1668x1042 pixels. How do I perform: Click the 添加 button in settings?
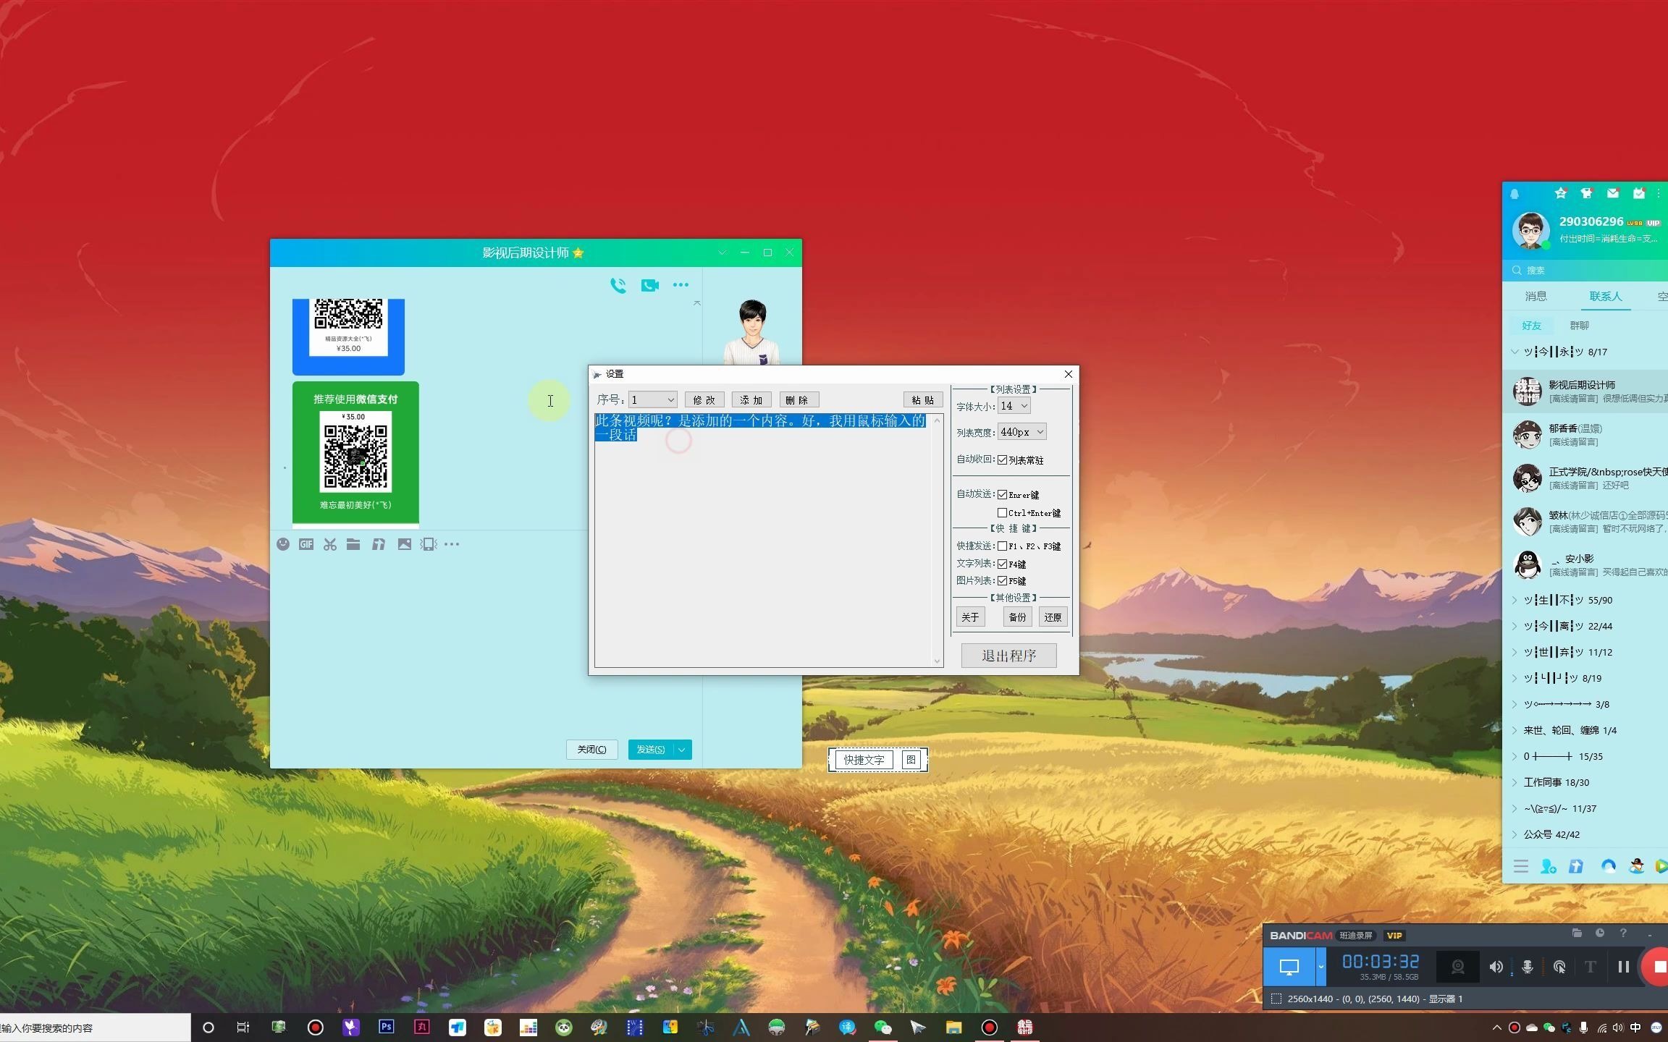pyautogui.click(x=751, y=400)
